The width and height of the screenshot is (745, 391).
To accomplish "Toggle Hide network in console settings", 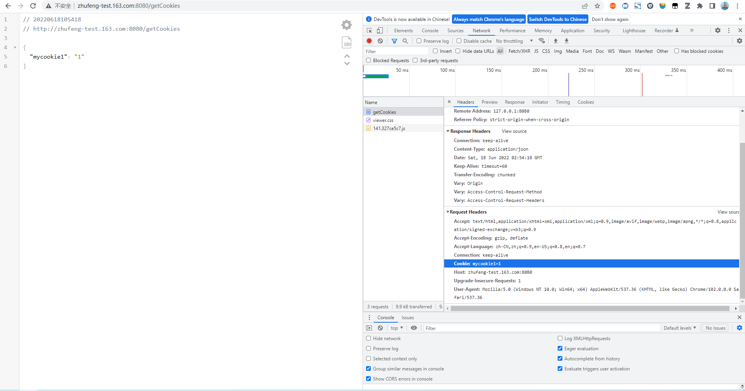I will click(368, 338).
